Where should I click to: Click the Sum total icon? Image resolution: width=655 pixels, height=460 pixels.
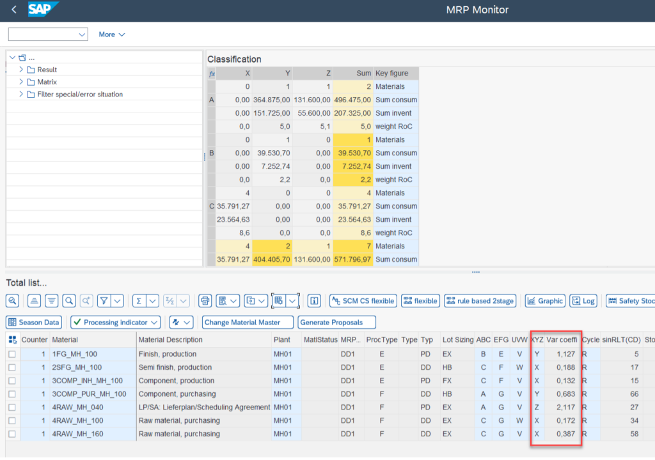[x=139, y=300]
